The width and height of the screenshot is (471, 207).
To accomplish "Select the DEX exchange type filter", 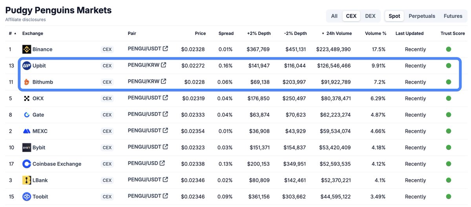I will tap(370, 16).
